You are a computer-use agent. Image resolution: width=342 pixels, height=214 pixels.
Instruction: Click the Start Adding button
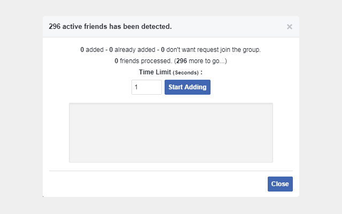188,87
